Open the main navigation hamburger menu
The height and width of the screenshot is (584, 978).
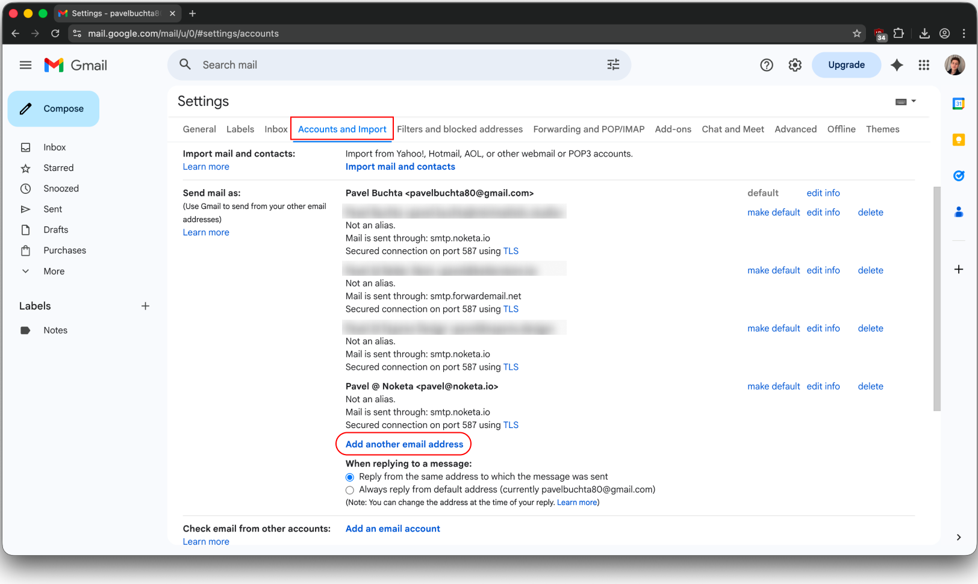pos(25,65)
